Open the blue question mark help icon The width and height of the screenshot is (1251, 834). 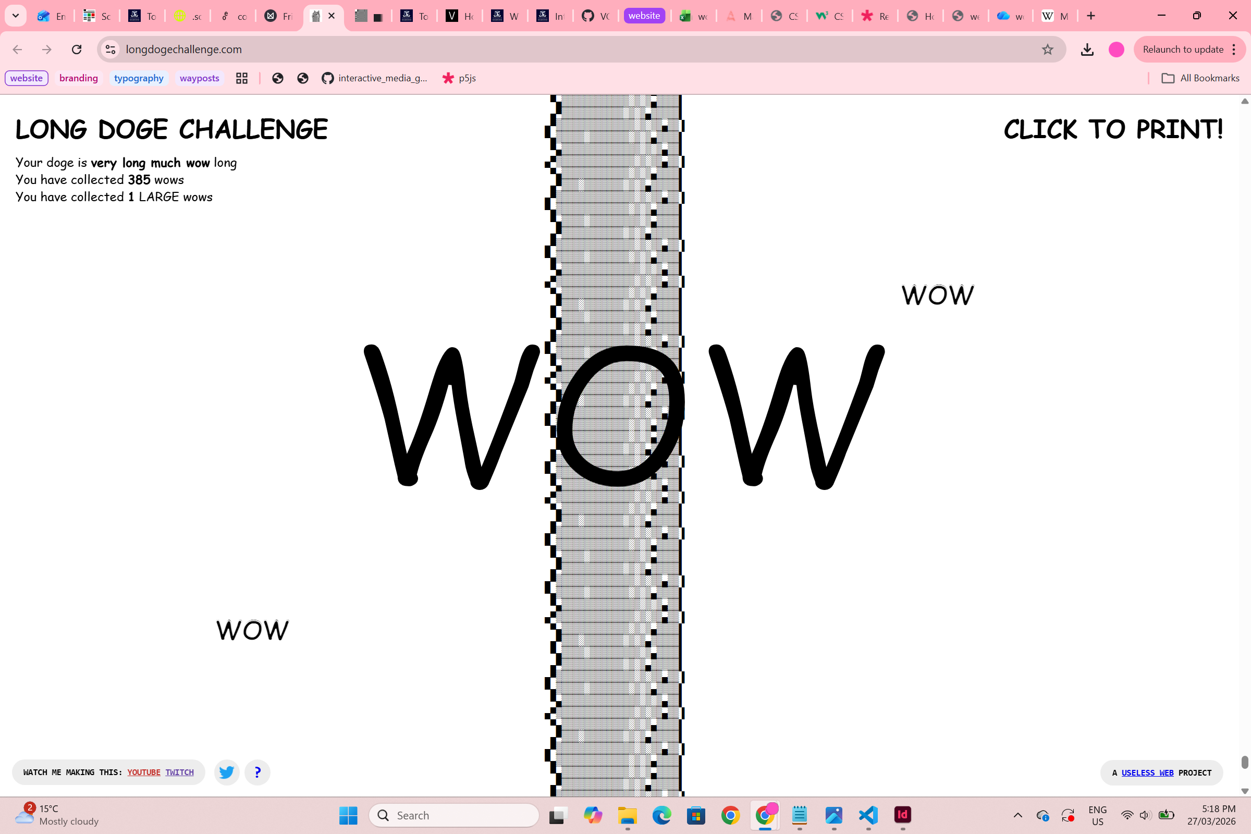point(257,772)
